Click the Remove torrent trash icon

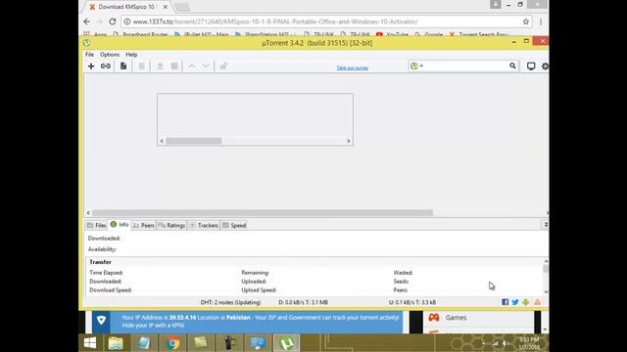[141, 66]
